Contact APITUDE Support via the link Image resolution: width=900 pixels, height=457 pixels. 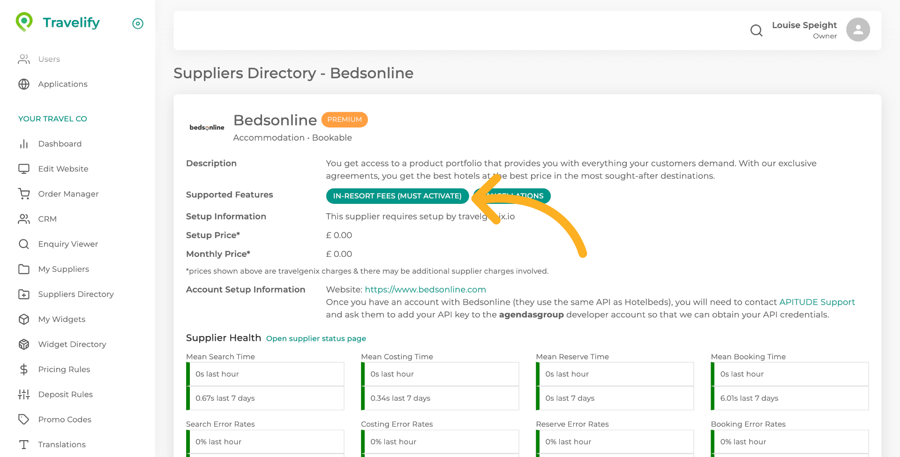pyautogui.click(x=817, y=302)
